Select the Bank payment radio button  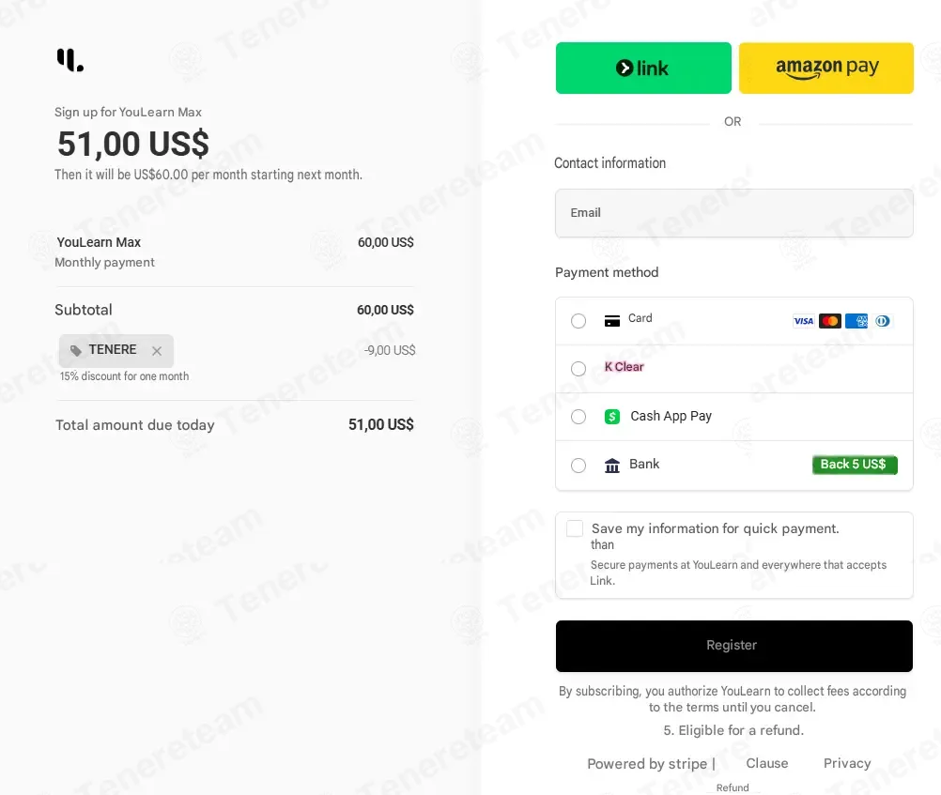[578, 465]
